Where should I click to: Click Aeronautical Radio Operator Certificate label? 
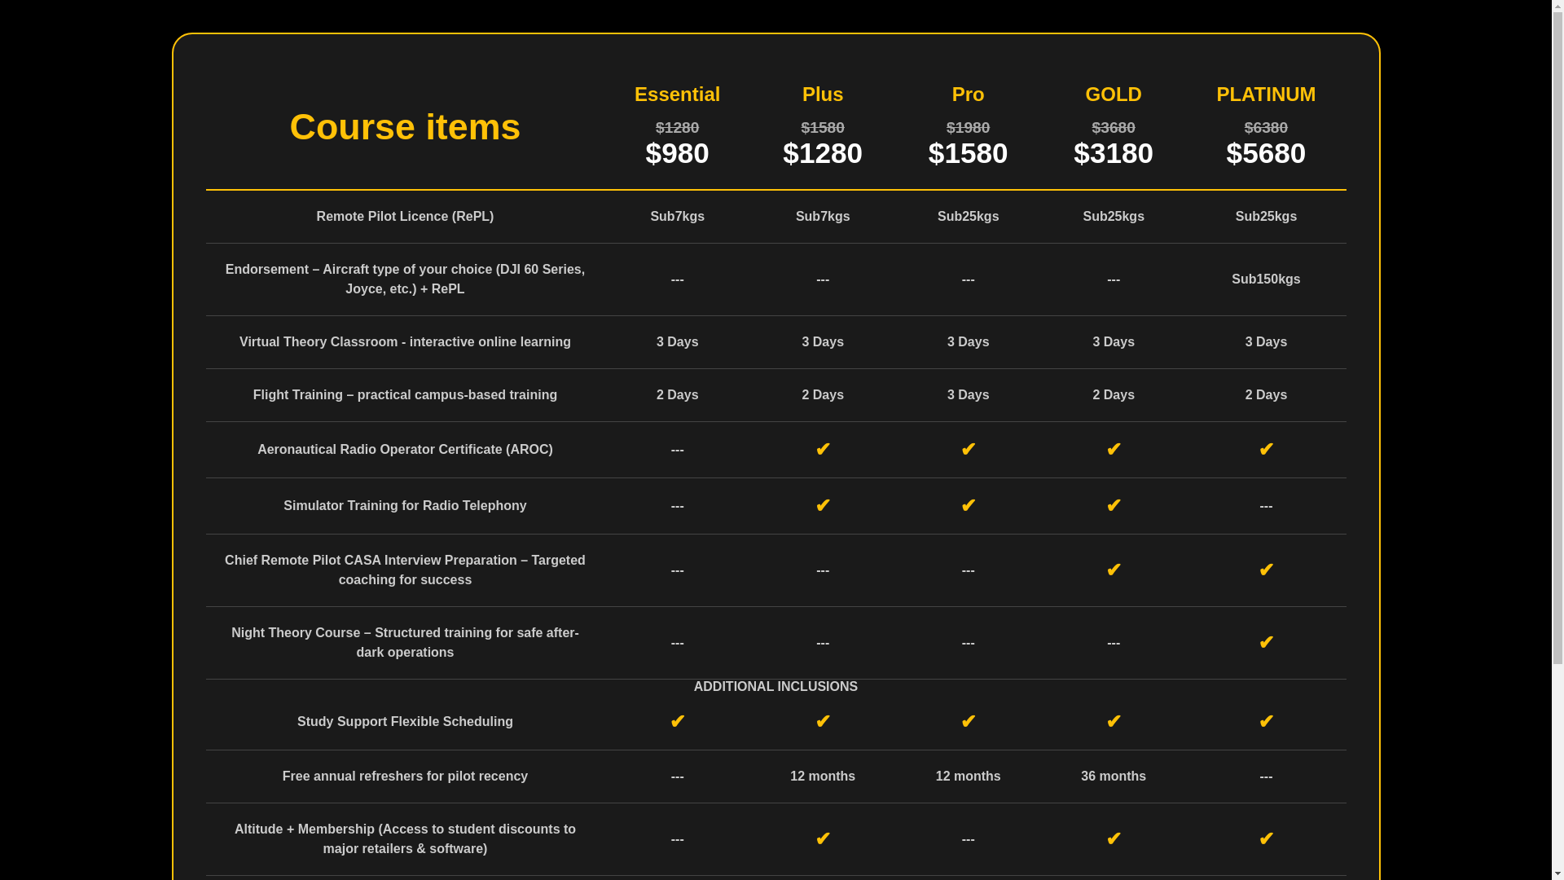point(405,450)
